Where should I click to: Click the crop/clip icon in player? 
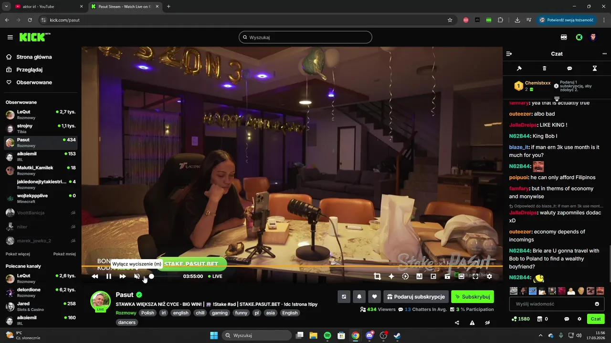377,276
